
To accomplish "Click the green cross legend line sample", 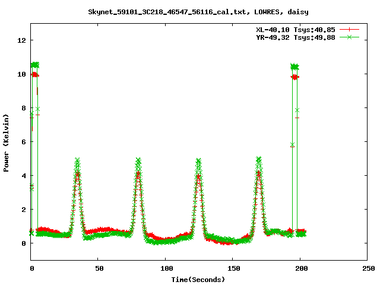I will pyautogui.click(x=349, y=37).
